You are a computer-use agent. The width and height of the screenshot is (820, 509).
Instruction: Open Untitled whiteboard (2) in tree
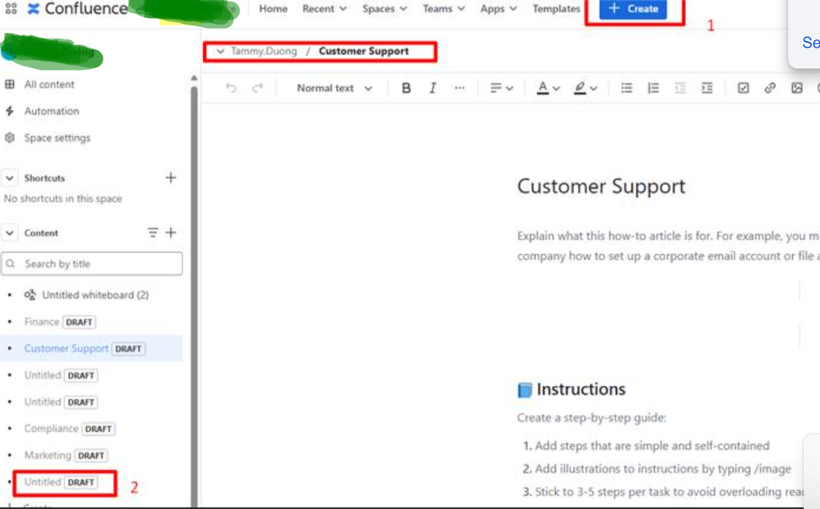(x=95, y=295)
